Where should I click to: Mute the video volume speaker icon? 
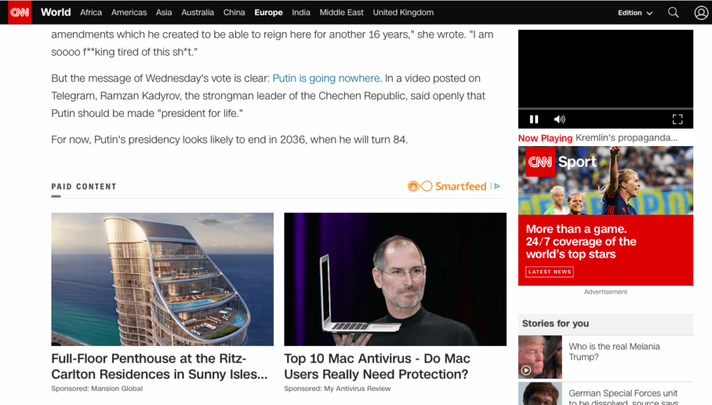coord(560,119)
